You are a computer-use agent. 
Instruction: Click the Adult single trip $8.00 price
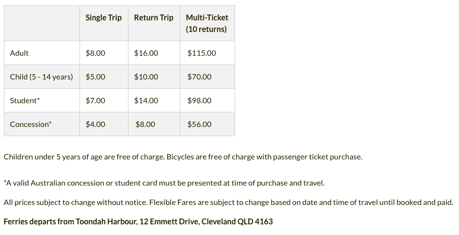(95, 53)
